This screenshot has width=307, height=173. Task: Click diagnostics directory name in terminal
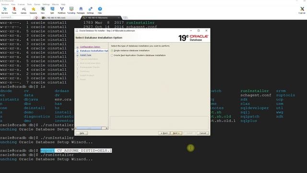(x=37, y=116)
